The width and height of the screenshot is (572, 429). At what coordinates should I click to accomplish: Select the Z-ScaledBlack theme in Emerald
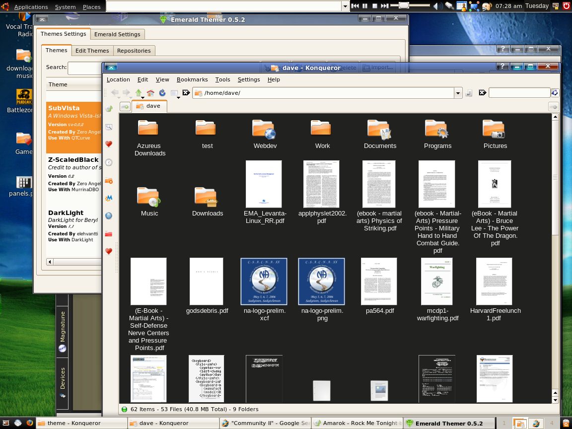coord(74,174)
